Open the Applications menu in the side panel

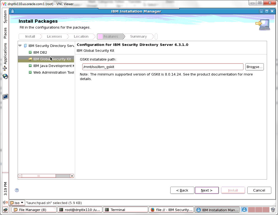(5, 53)
